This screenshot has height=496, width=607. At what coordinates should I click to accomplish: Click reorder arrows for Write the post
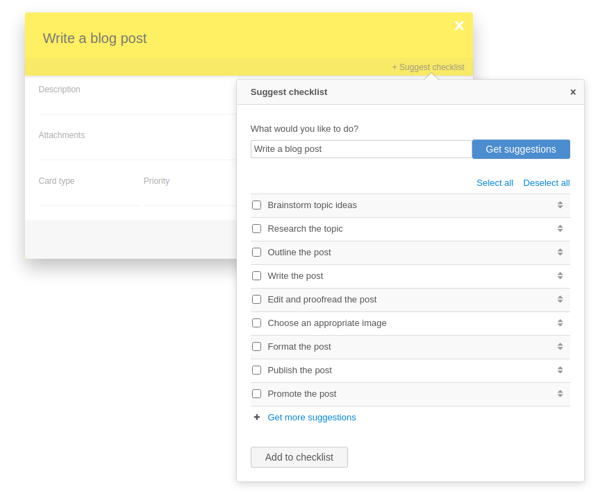(x=560, y=275)
